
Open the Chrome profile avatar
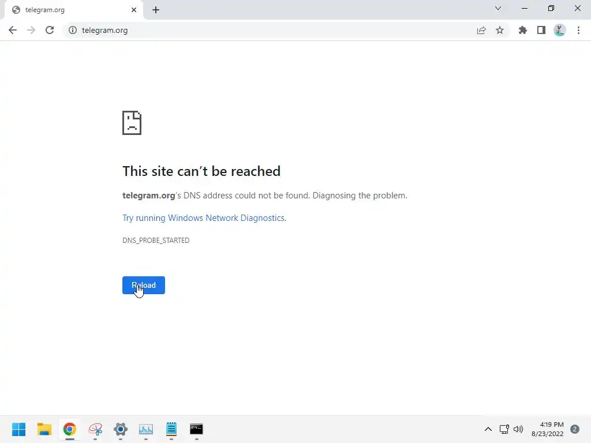pyautogui.click(x=560, y=30)
